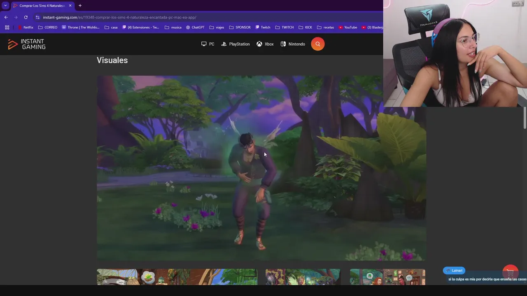
Task: Open the musica bookmark folder
Action: tap(173, 28)
